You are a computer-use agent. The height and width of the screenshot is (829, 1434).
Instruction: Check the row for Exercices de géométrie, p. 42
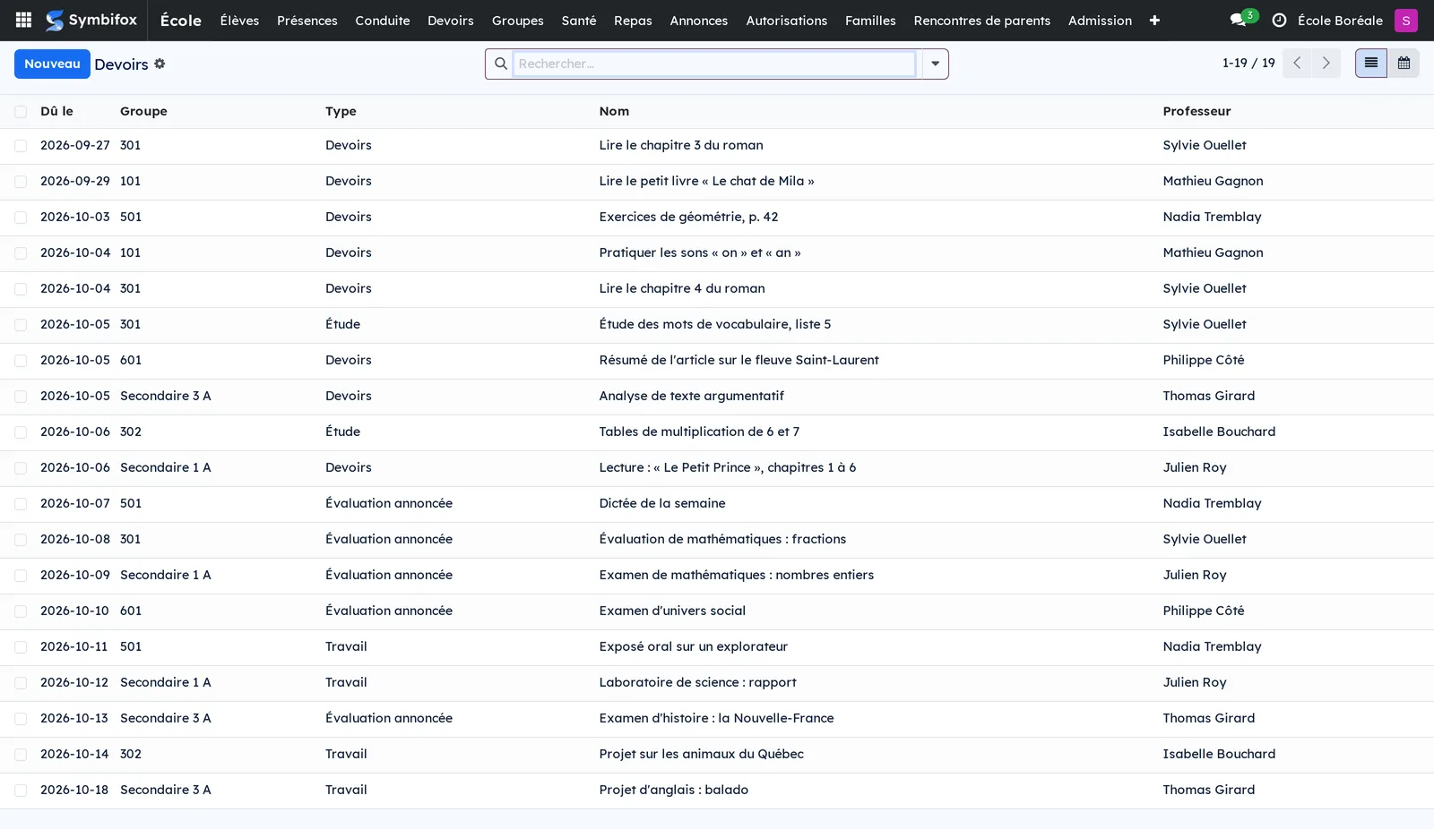(21, 218)
